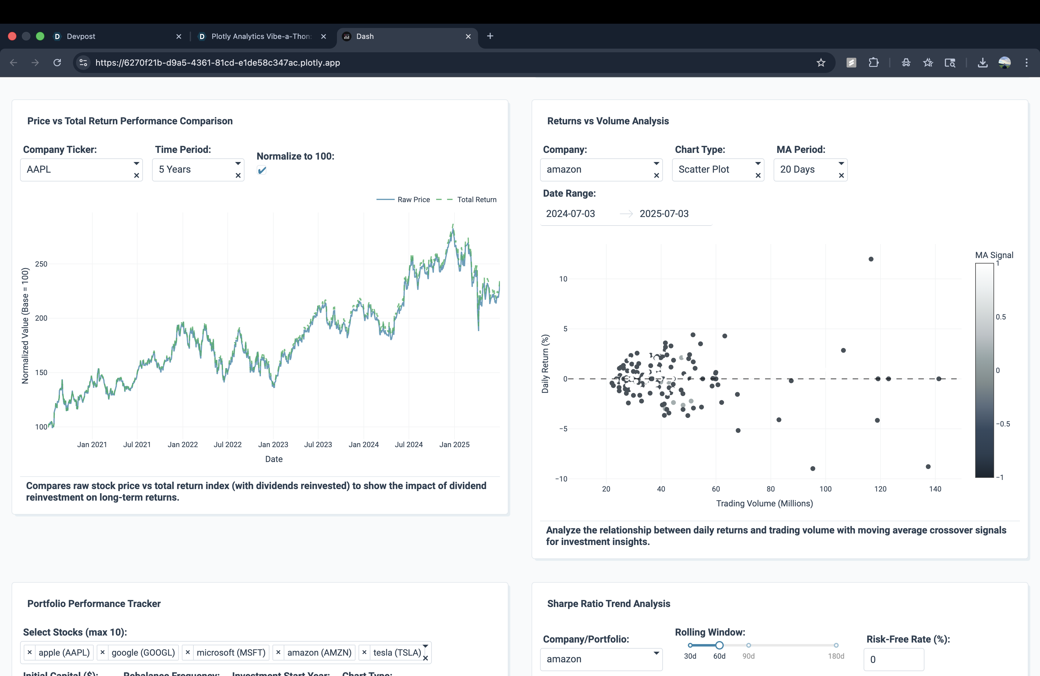
Task: Clear the AAPL ticker selection
Action: (x=136, y=176)
